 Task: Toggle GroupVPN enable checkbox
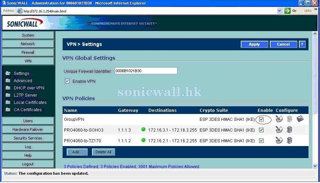click(261, 119)
